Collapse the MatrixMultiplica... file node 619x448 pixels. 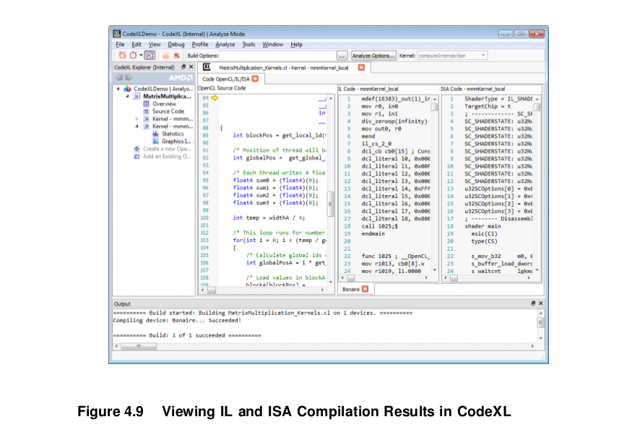127,96
